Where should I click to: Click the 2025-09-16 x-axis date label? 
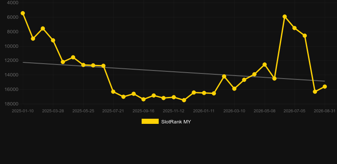pos(143,111)
